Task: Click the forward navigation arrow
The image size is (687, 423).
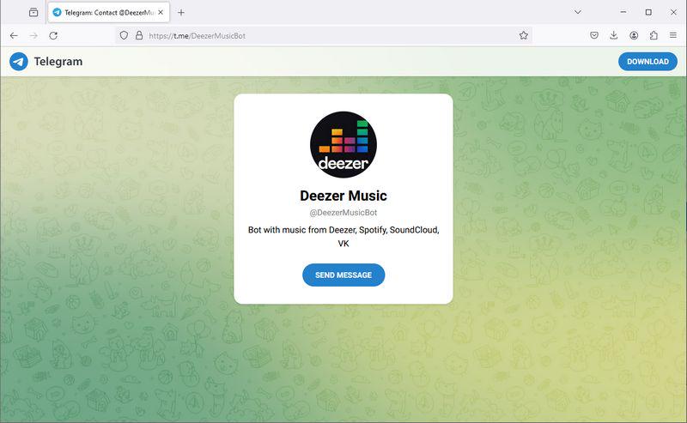Action: [x=33, y=35]
